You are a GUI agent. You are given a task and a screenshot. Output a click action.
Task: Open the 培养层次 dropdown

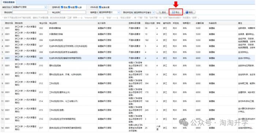pos(109,12)
